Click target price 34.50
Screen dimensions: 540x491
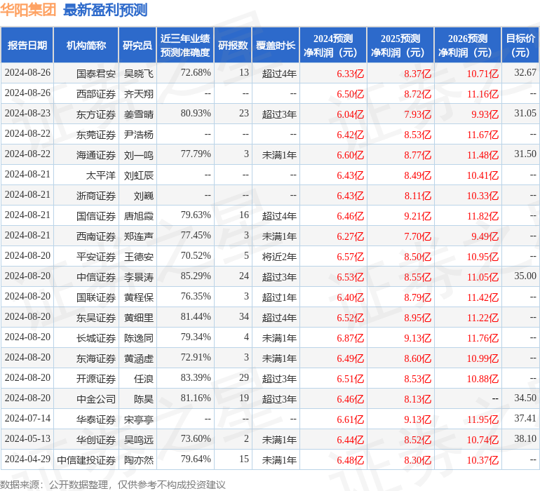[525, 398]
